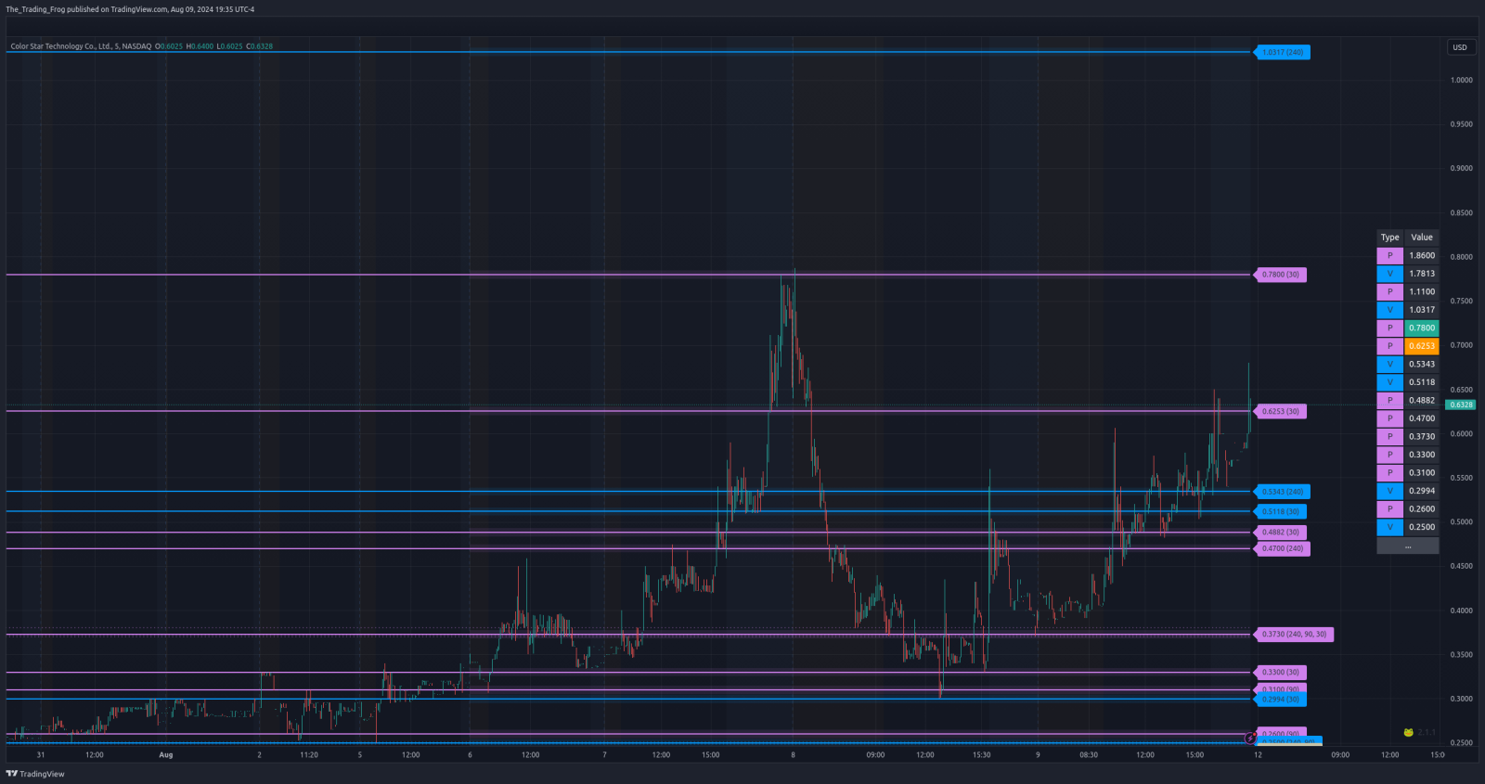Click the '08:30' time axis label
1485x784 pixels.
tap(1089, 755)
